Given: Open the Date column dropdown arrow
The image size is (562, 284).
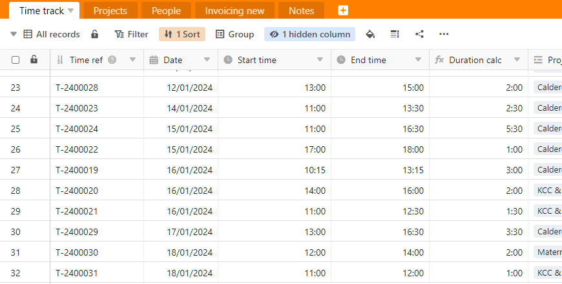Looking at the screenshot, I should (207, 60).
